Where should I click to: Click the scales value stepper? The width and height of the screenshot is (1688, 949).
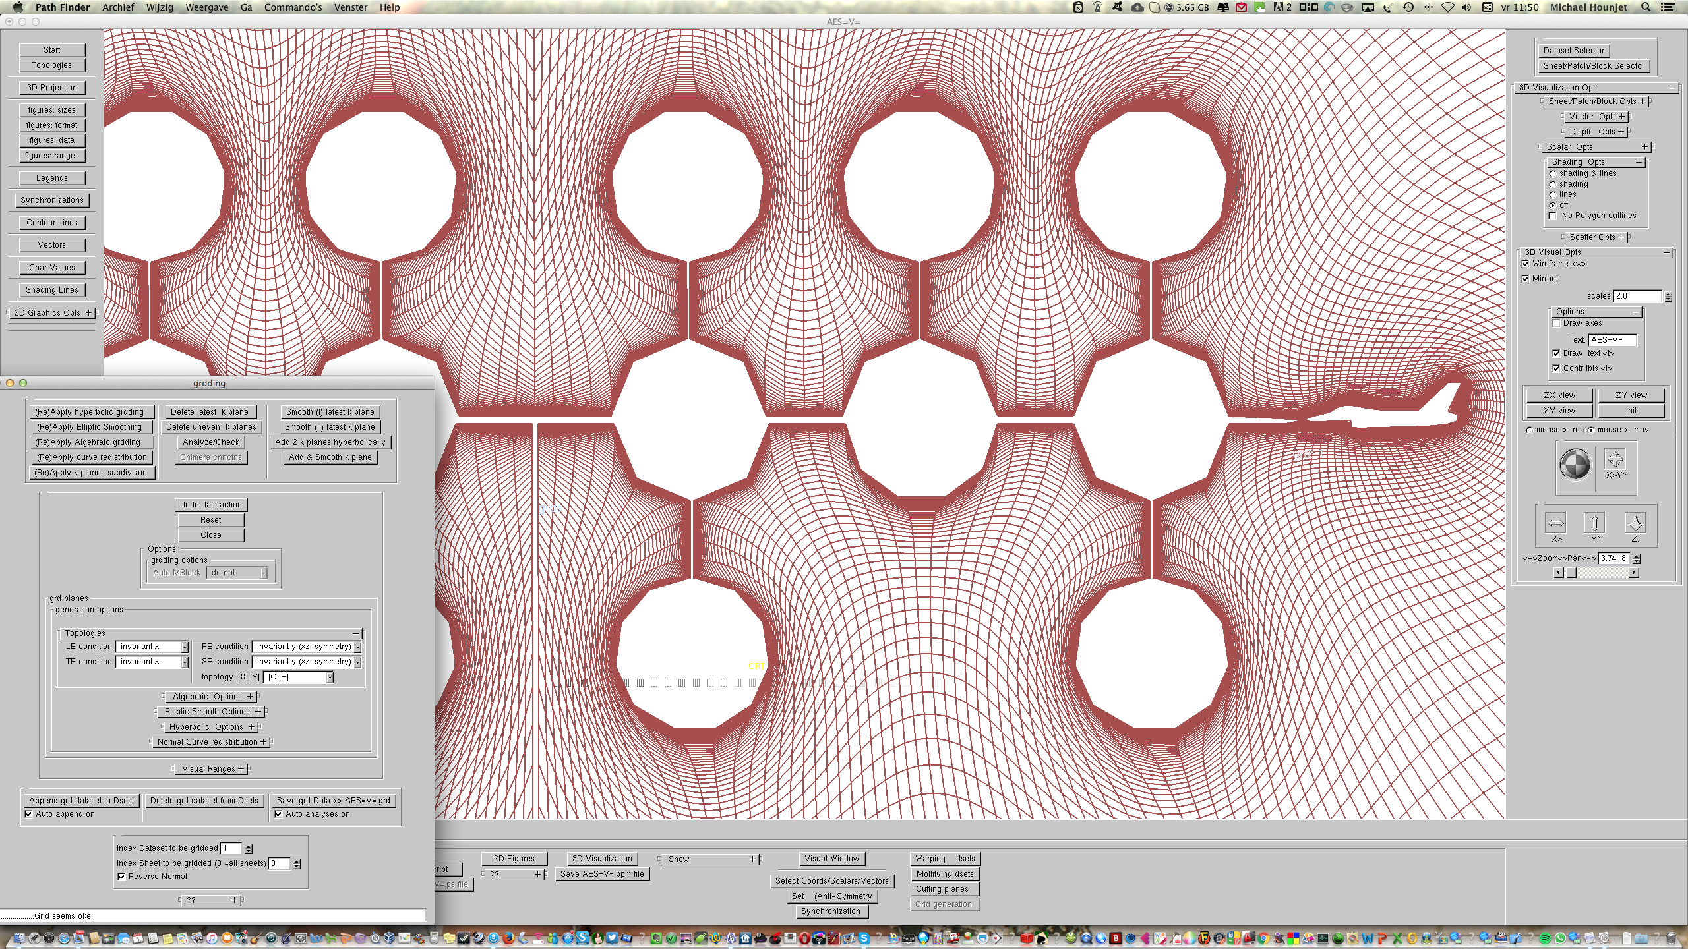tap(1668, 297)
